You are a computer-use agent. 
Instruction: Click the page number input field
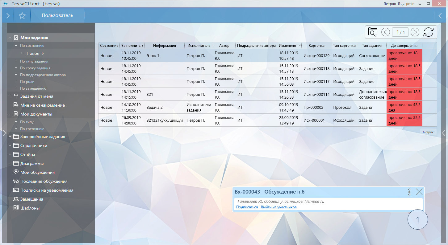pyautogui.click(x=400, y=32)
